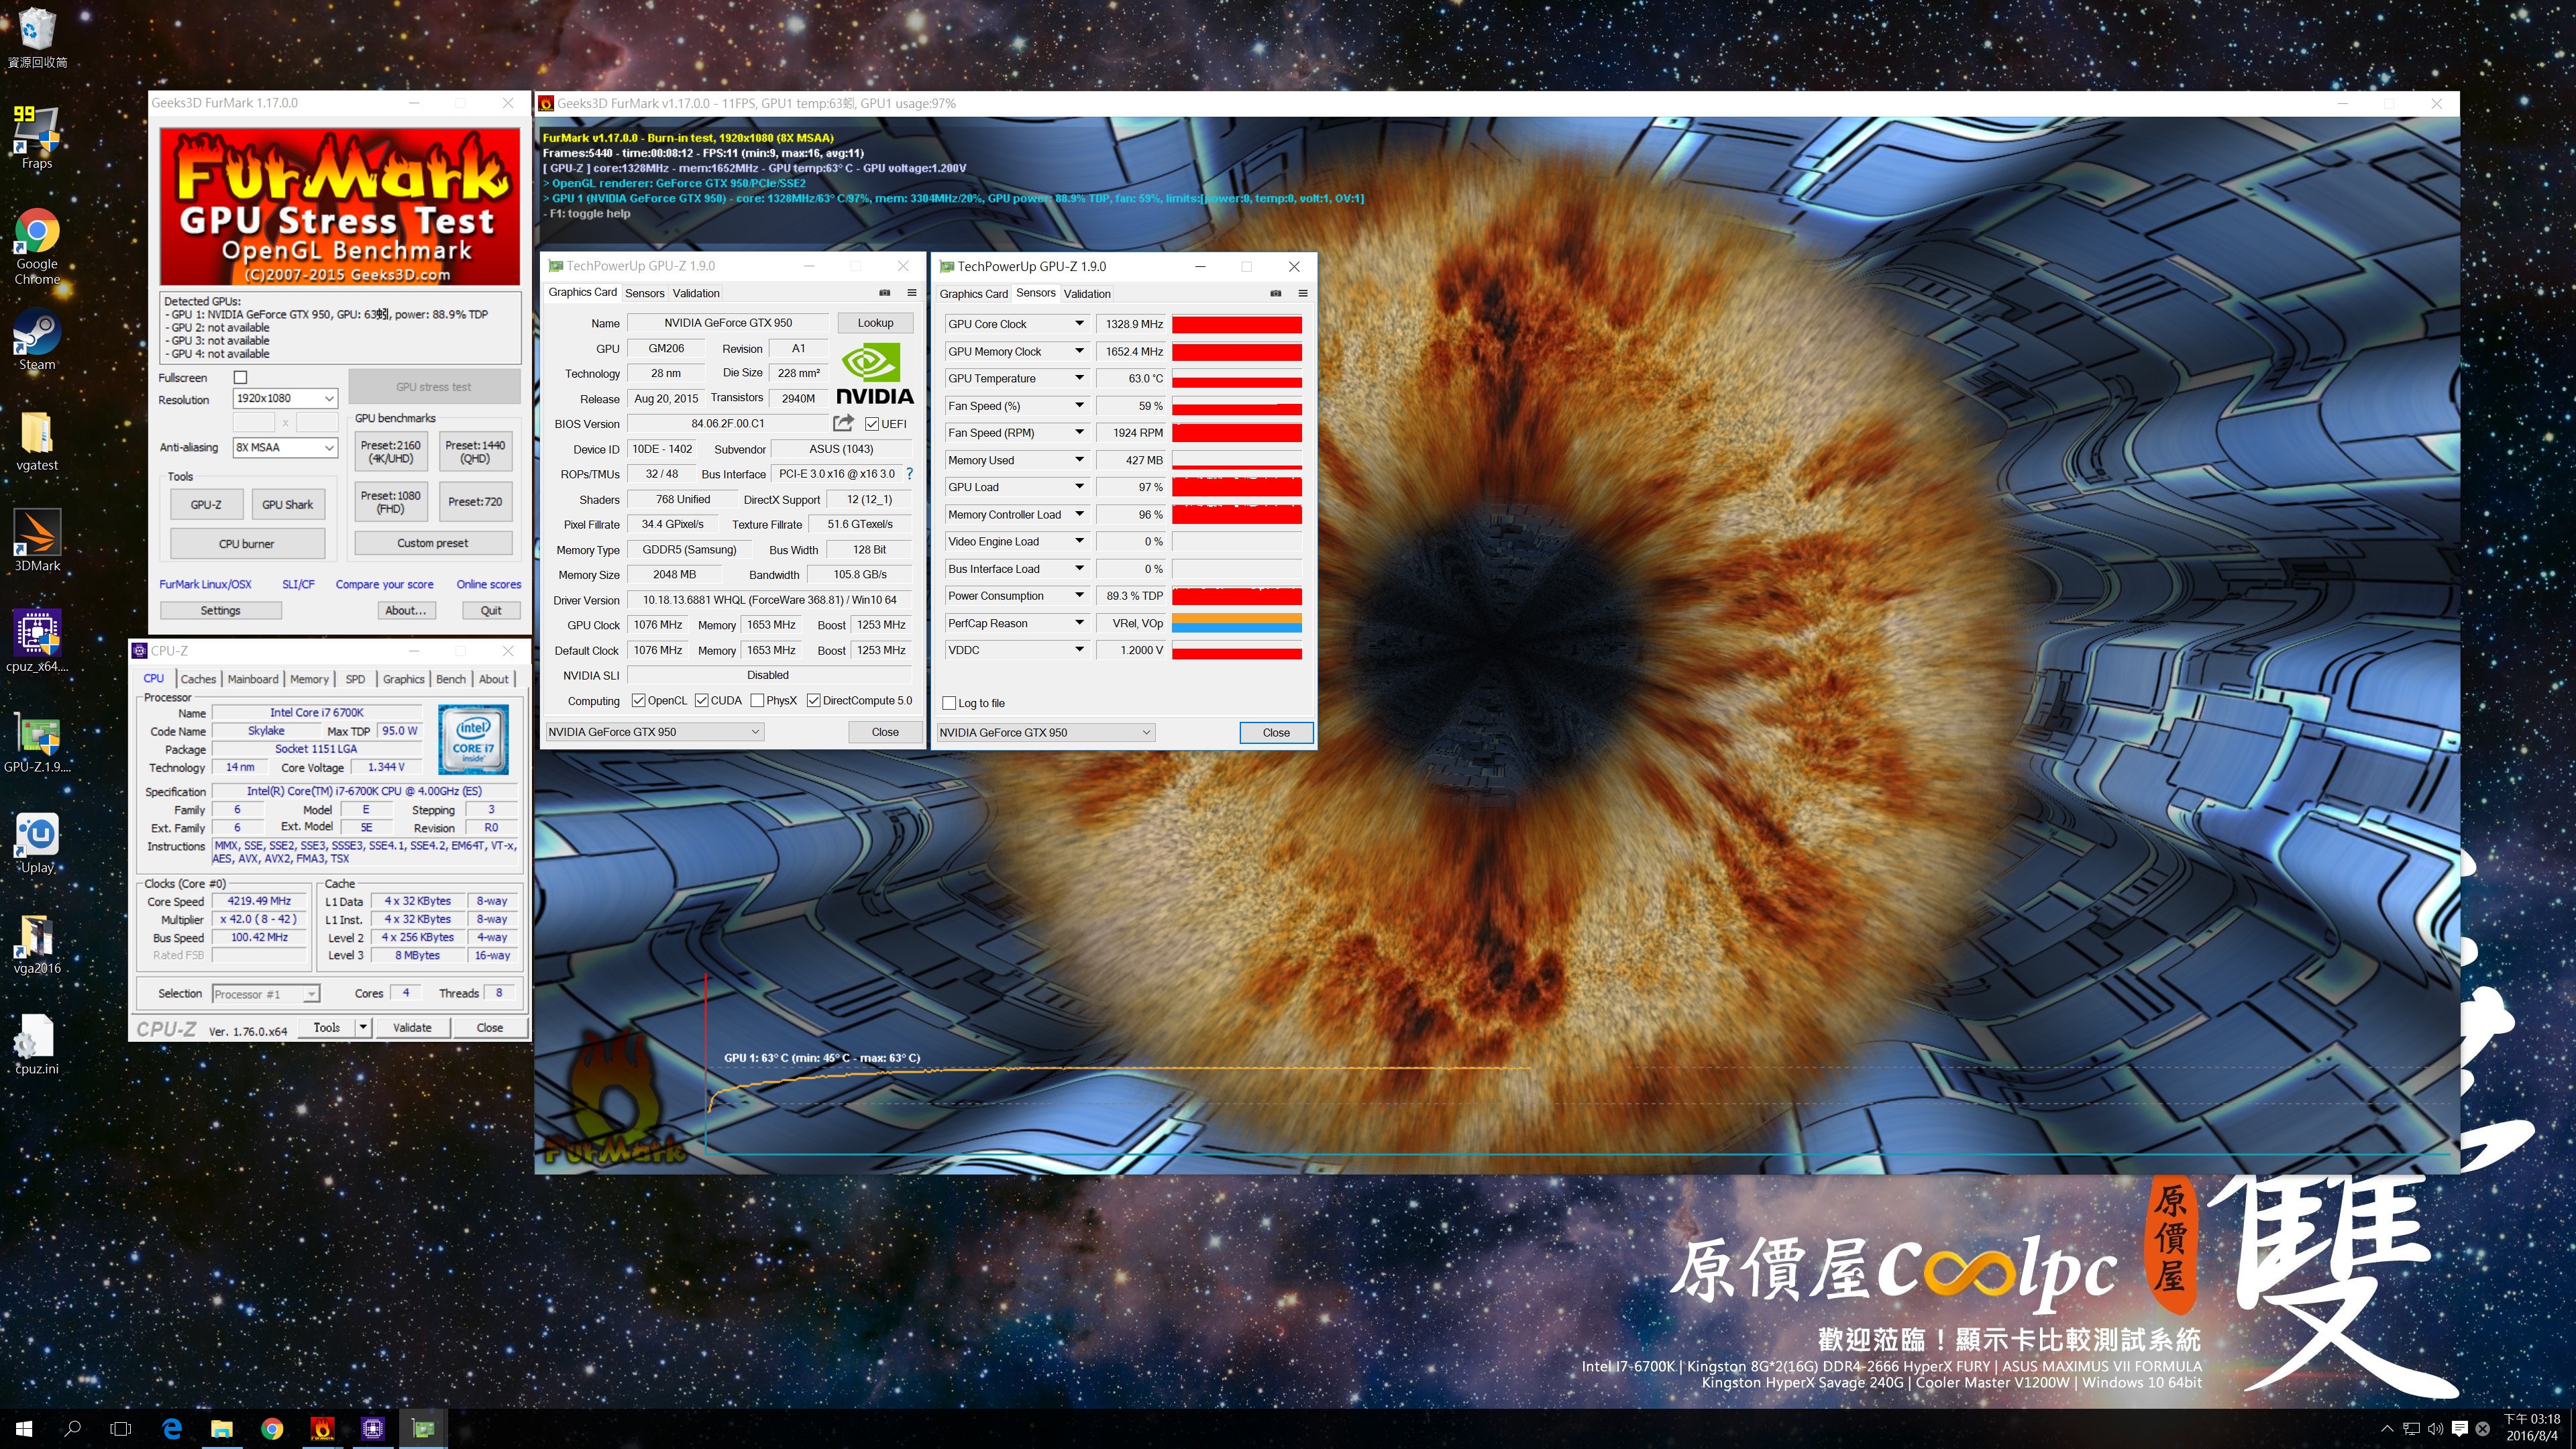
Task: Open the cpuz.ini file icon
Action: [37, 1045]
